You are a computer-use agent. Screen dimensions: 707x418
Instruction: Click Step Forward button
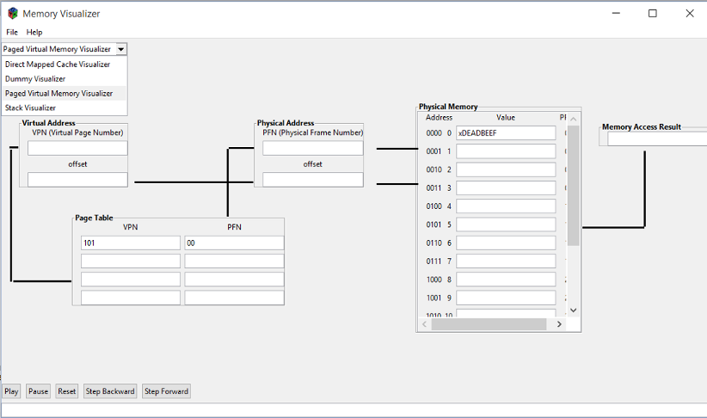click(166, 391)
